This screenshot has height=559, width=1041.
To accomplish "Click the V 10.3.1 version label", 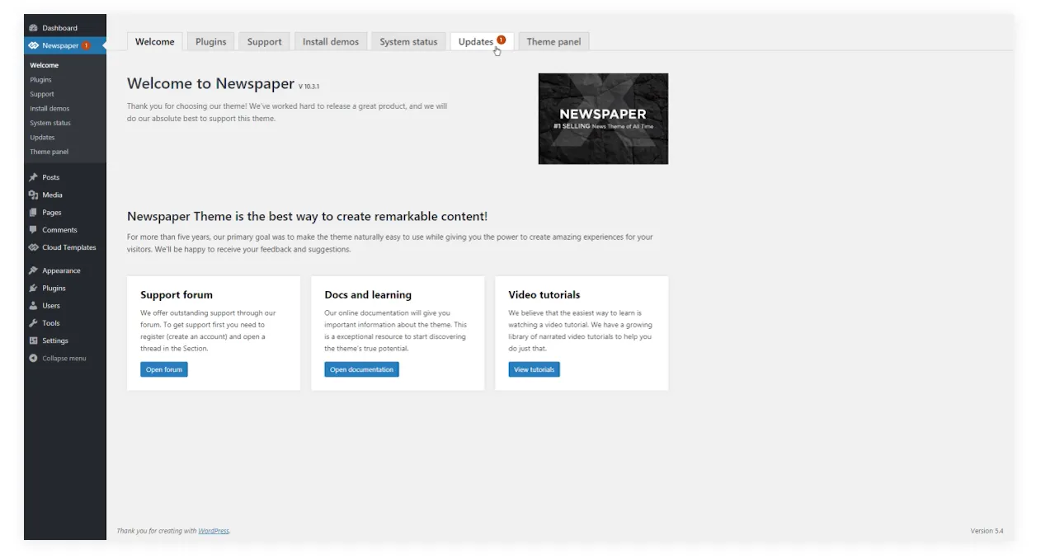I will [309, 86].
